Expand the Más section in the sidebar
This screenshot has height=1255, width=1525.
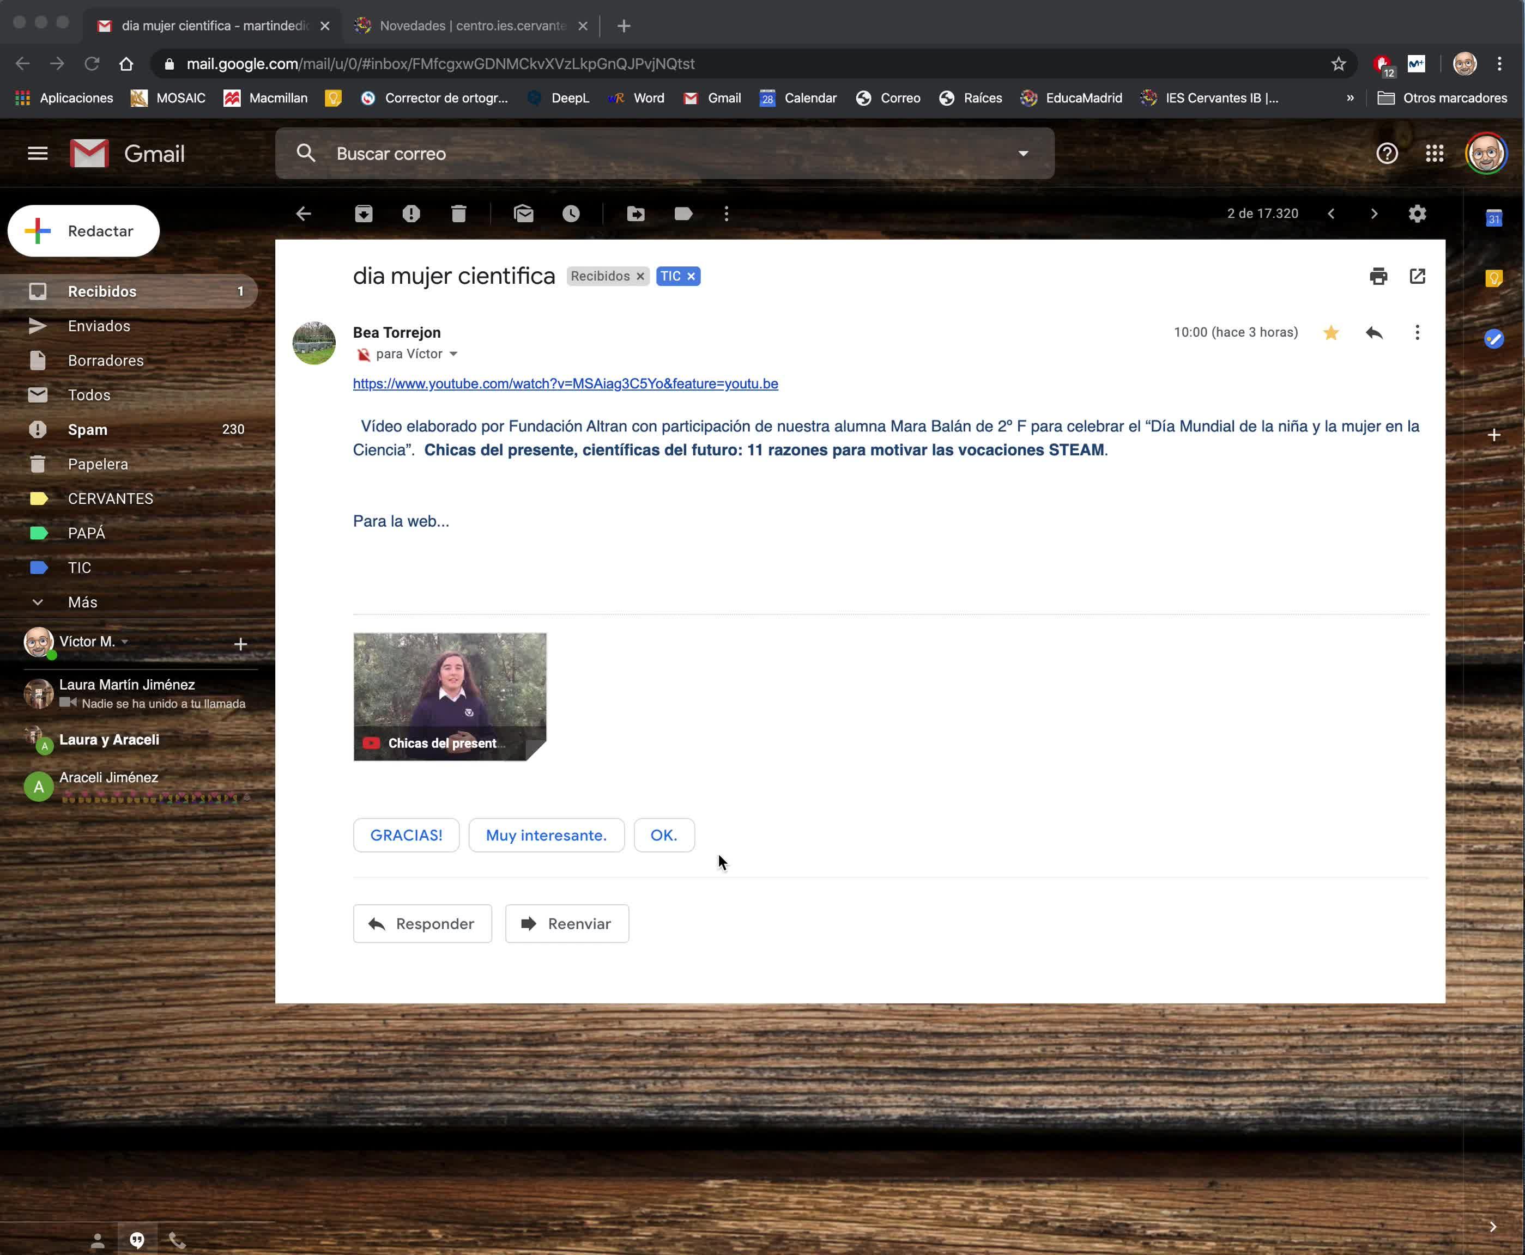point(82,602)
